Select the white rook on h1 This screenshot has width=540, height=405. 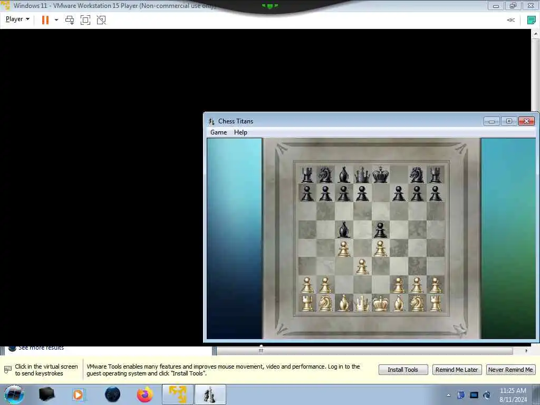pos(435,303)
